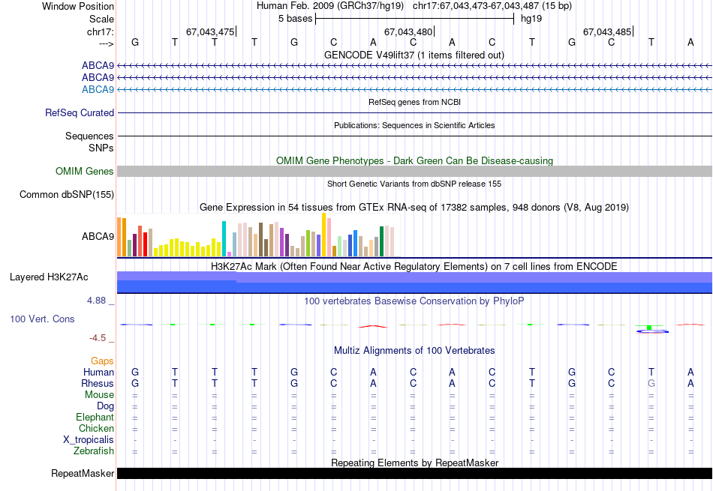Click the GTEx Gene Expression in 54 tissues title
The image size is (713, 491).
click(x=414, y=208)
